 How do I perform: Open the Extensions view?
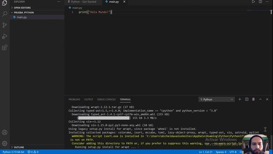pos(5,47)
